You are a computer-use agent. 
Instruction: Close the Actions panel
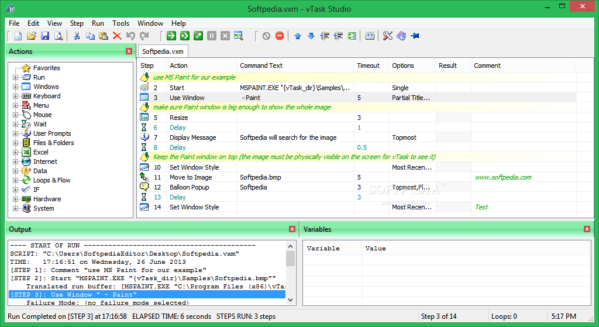click(x=129, y=51)
